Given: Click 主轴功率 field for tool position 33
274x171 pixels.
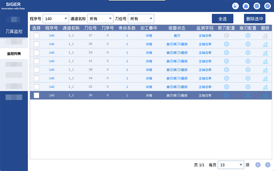Looking at the screenshot, I should (205, 53).
